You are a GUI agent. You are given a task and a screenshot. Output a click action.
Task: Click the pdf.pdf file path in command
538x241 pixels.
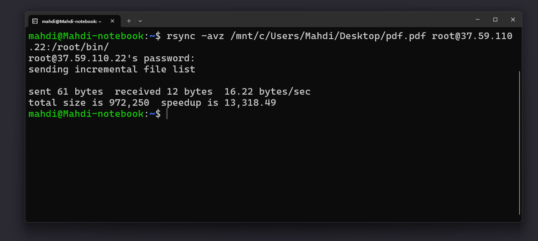(406, 36)
